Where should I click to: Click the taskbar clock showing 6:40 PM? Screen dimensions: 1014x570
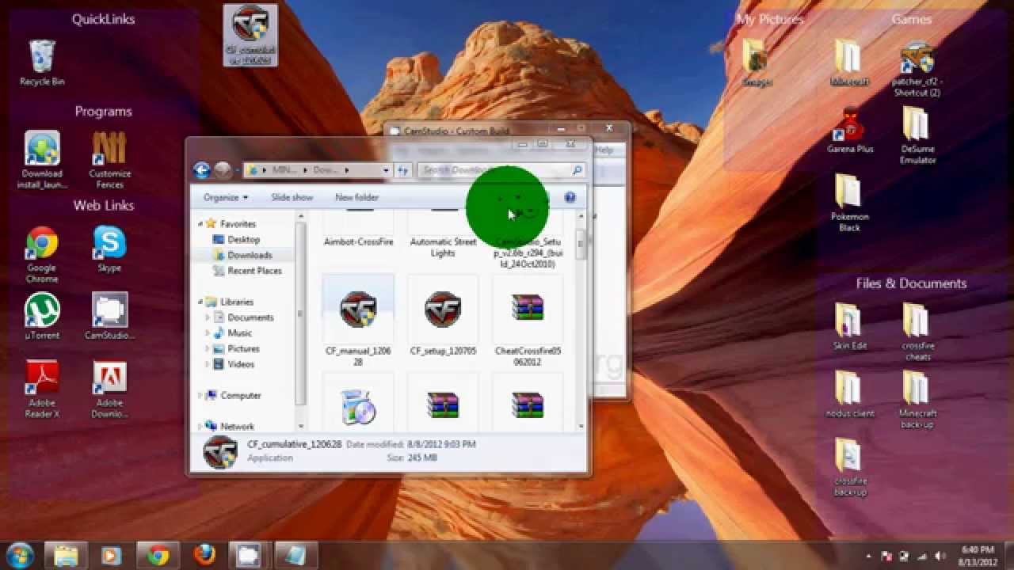[x=977, y=556]
